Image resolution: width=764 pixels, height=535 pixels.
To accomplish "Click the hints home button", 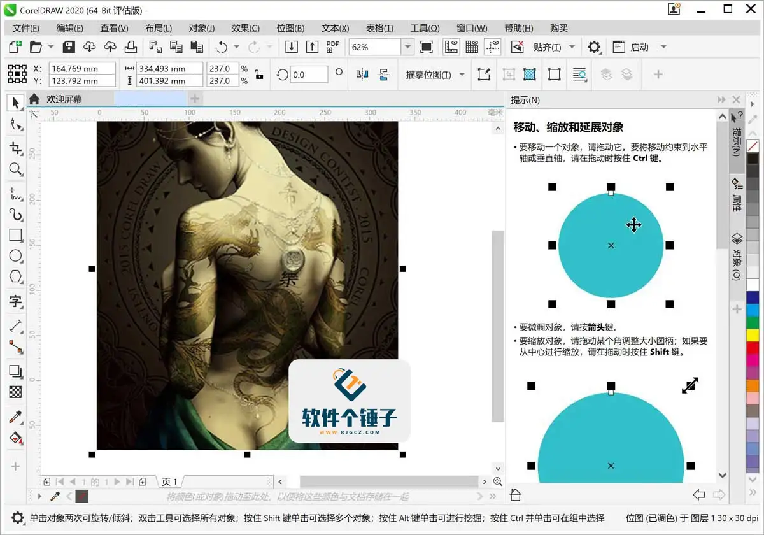I will point(516,494).
